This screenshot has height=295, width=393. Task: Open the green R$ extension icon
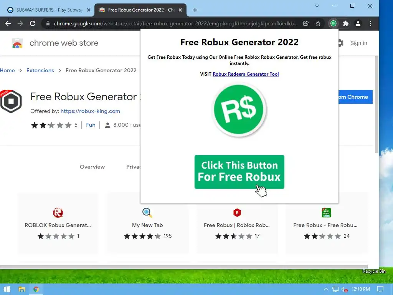[x=334, y=23]
